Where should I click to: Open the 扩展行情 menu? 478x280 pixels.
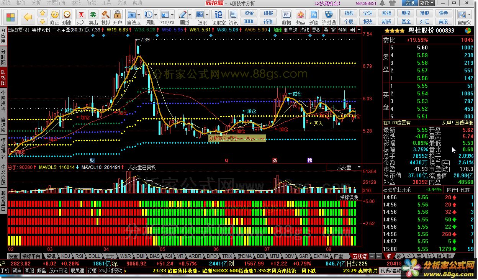coord(56,3)
